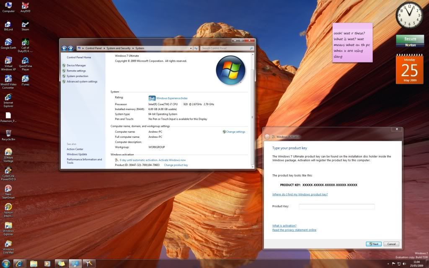Open Performance Information and Tools

pos(84,161)
